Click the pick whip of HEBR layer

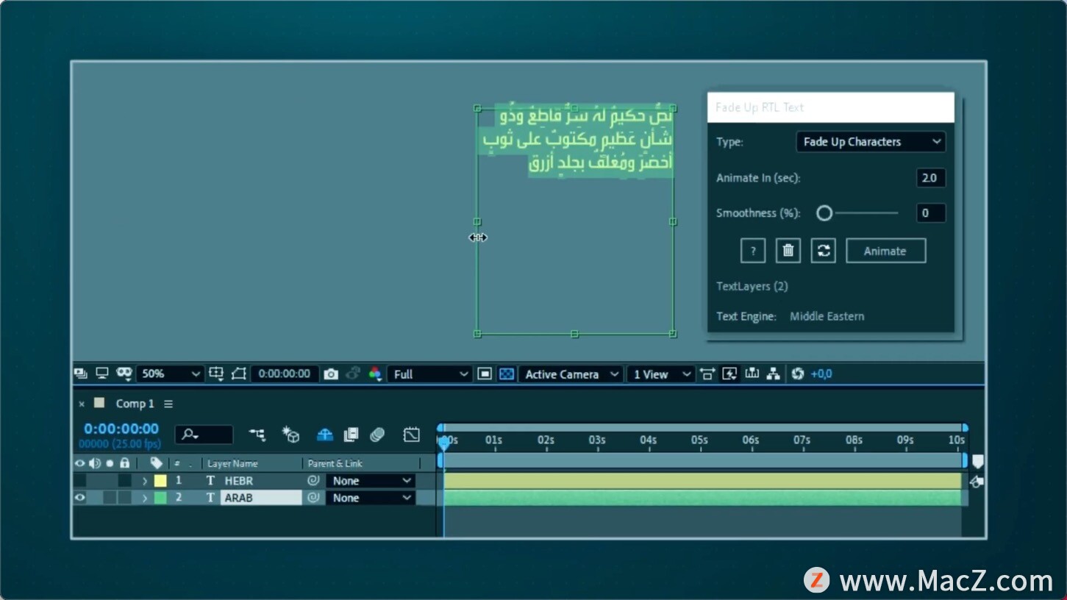(313, 480)
